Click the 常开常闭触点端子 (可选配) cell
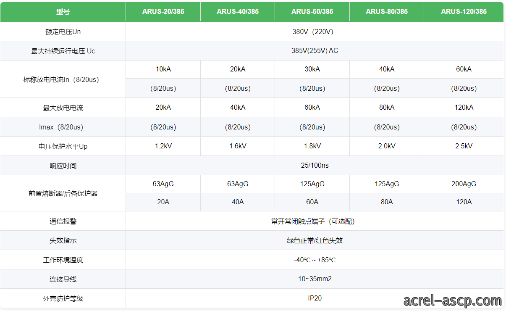Image resolution: width=506 pixels, height=311 pixels. coord(315,221)
